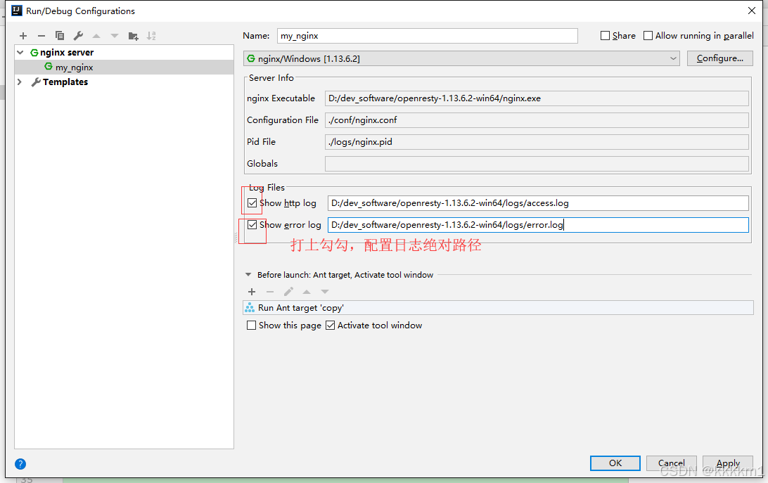
Task: Click the empty Globals field
Action: (537, 164)
